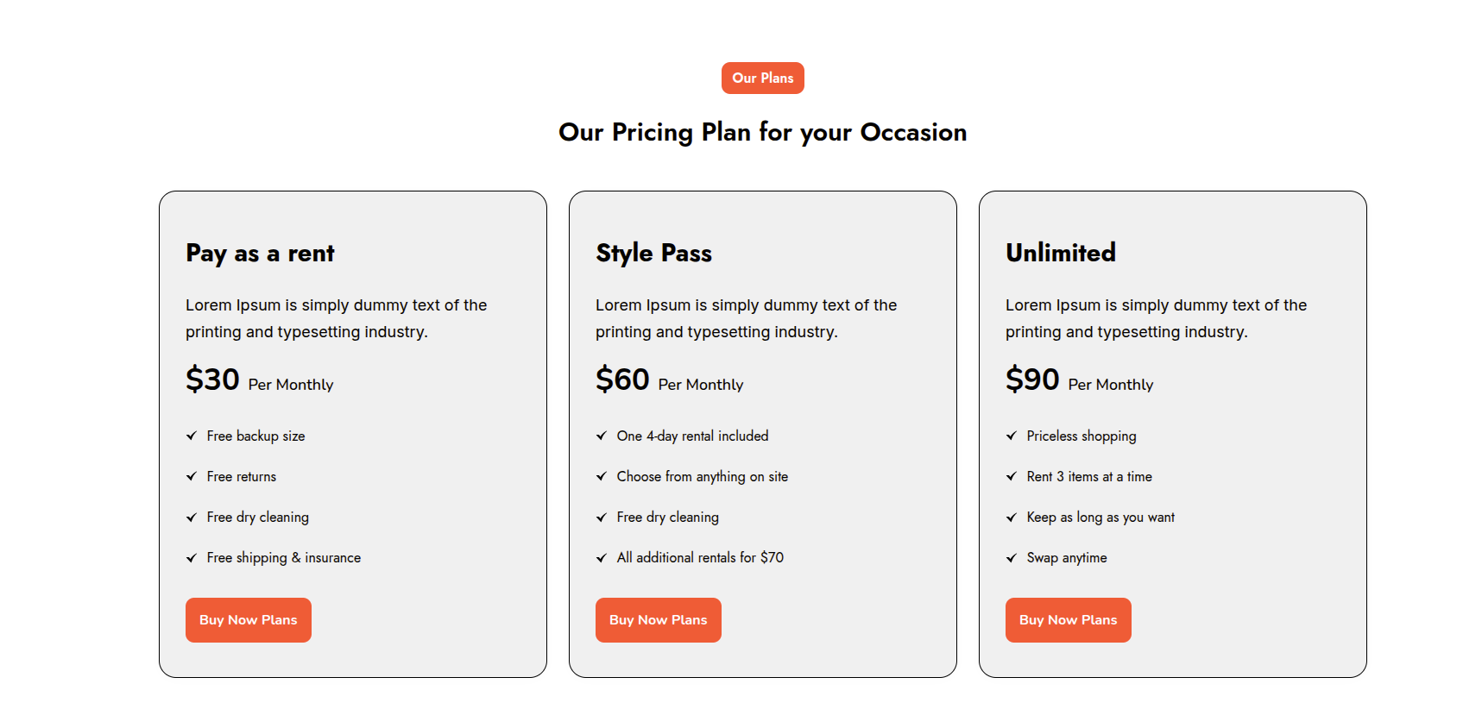Click the checkmark beside Keep as long as you want
Image resolution: width=1482 pixels, height=709 pixels.
click(1012, 518)
